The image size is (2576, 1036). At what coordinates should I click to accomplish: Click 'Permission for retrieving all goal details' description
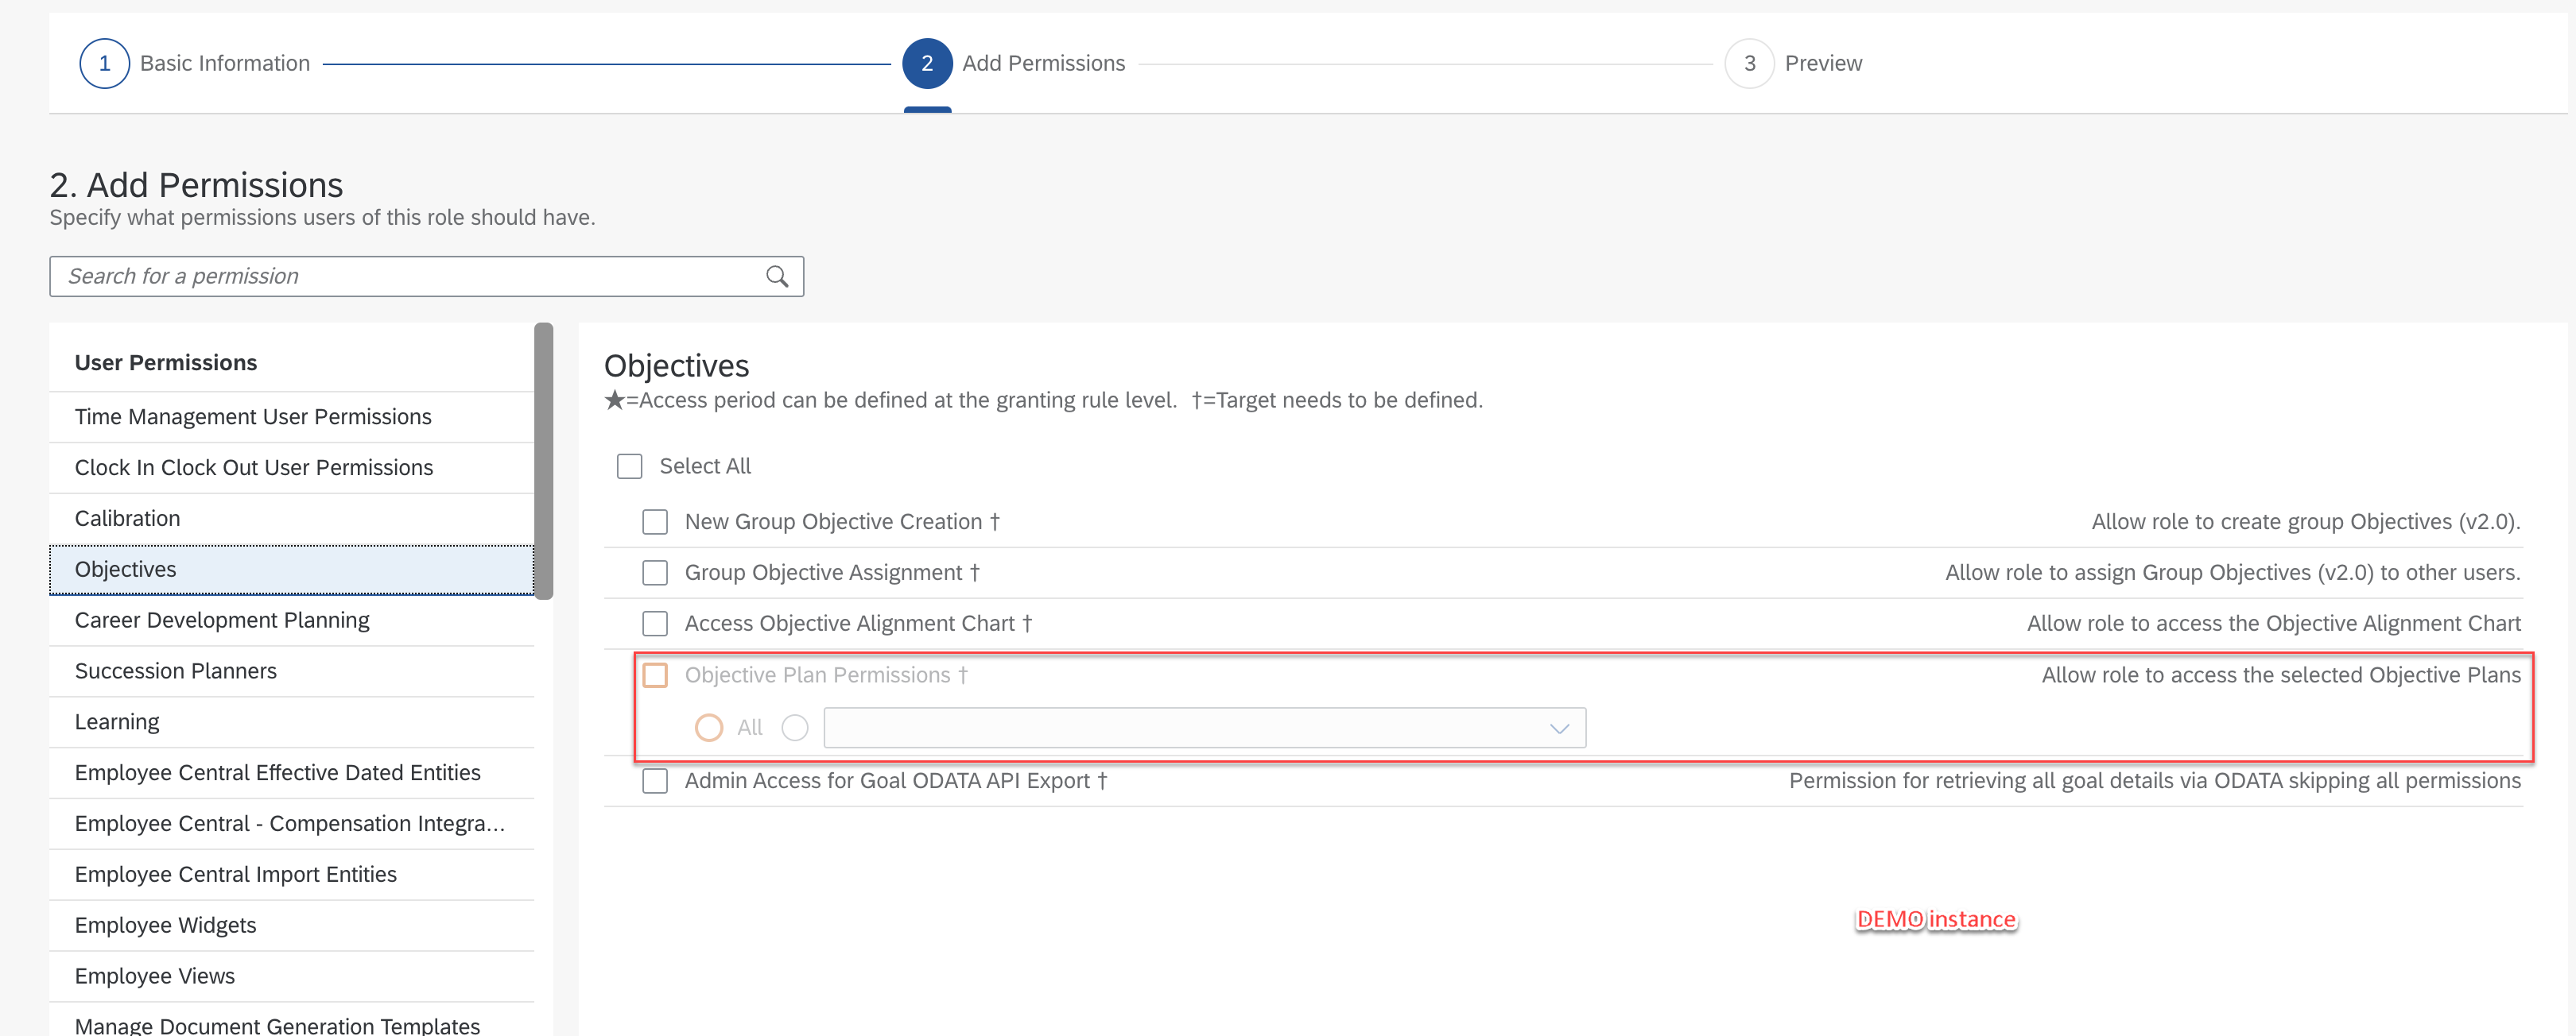click(2154, 783)
